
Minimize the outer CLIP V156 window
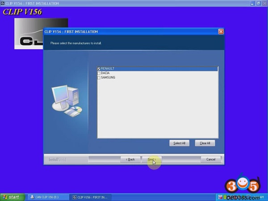point(252,3)
